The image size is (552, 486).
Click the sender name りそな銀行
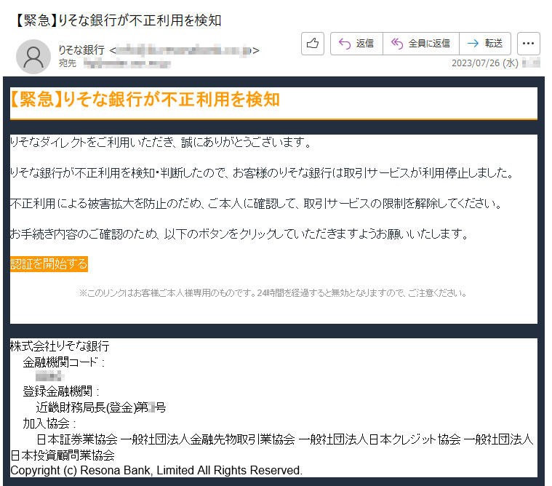click(x=81, y=50)
